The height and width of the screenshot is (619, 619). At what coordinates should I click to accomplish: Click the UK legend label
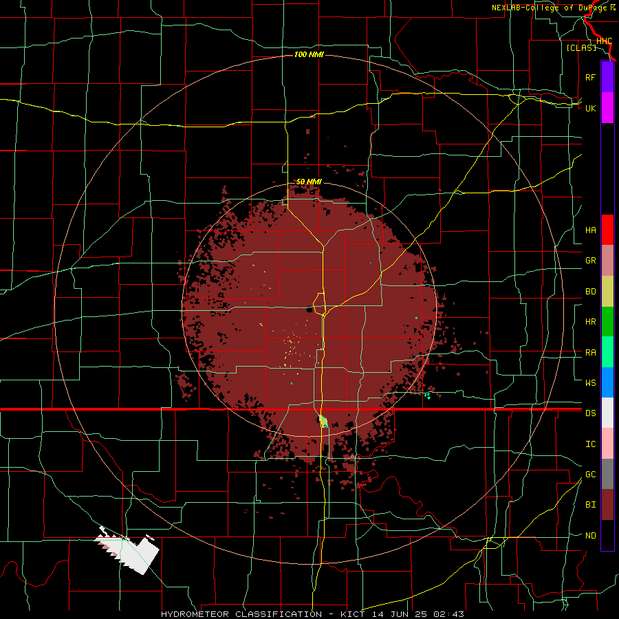(x=590, y=108)
